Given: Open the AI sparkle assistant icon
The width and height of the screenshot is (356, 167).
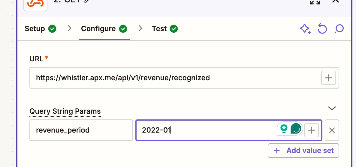Looking at the screenshot, I should (305, 29).
